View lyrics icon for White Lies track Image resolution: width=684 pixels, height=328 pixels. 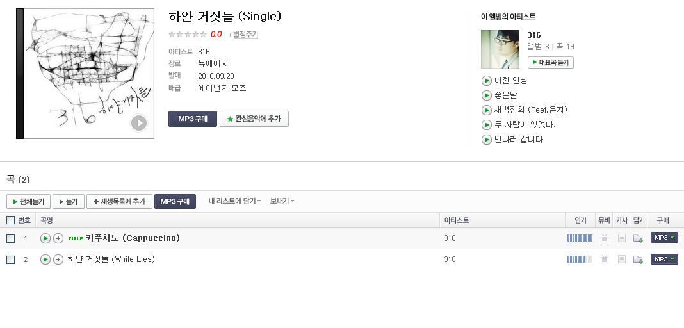[x=622, y=259]
